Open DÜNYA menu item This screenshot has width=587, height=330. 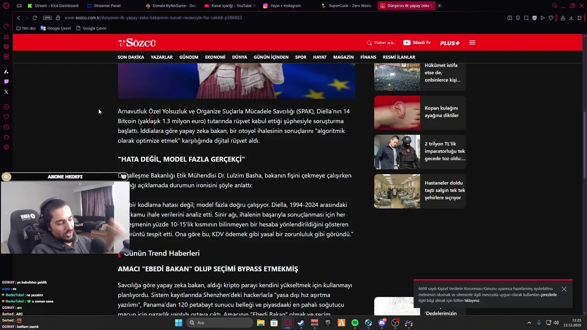(x=239, y=57)
